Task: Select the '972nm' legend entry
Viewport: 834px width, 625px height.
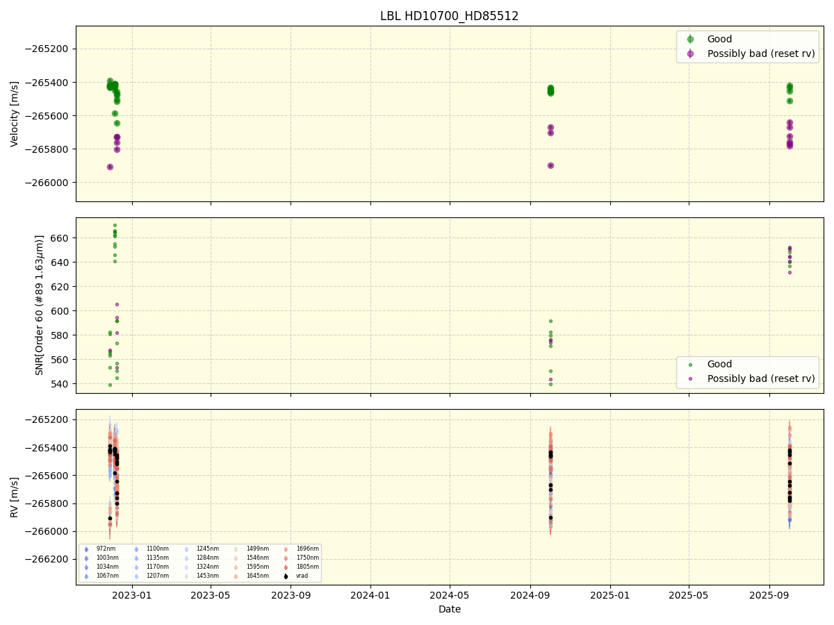Action: pos(106,549)
